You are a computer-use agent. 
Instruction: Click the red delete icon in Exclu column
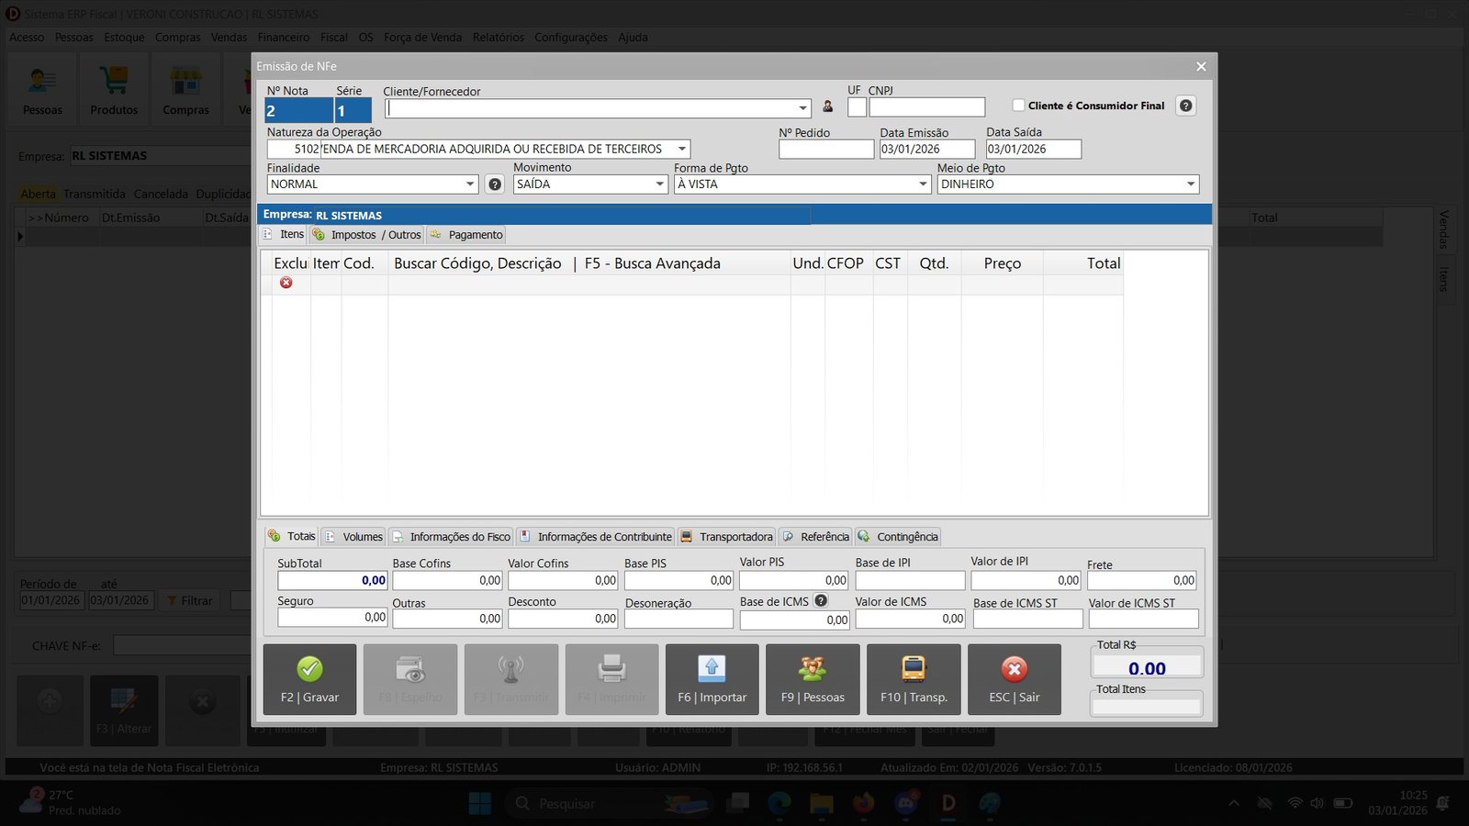click(286, 283)
